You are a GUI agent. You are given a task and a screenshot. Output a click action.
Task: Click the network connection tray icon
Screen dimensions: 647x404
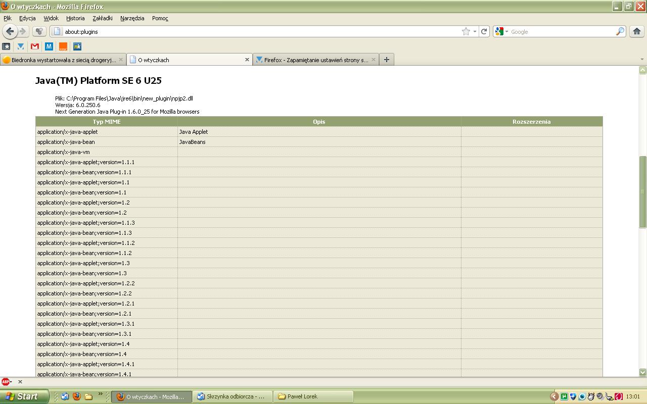pyautogui.click(x=609, y=396)
